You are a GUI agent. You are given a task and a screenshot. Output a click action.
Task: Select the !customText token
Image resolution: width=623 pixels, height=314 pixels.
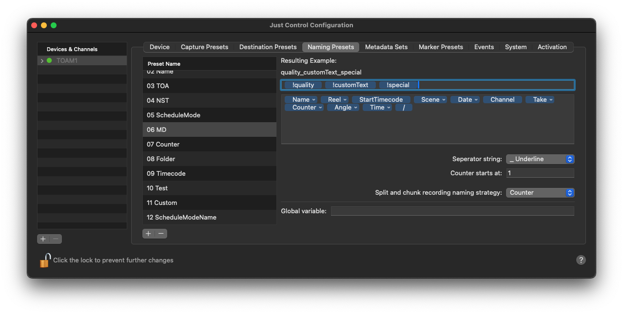(350, 85)
